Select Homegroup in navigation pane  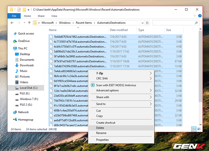(x=25, y=120)
